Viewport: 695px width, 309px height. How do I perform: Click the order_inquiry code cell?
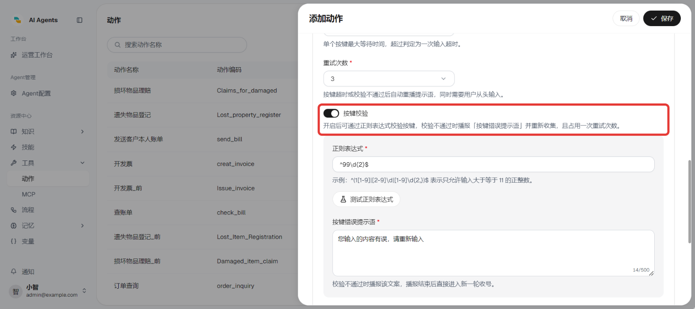(x=235, y=286)
